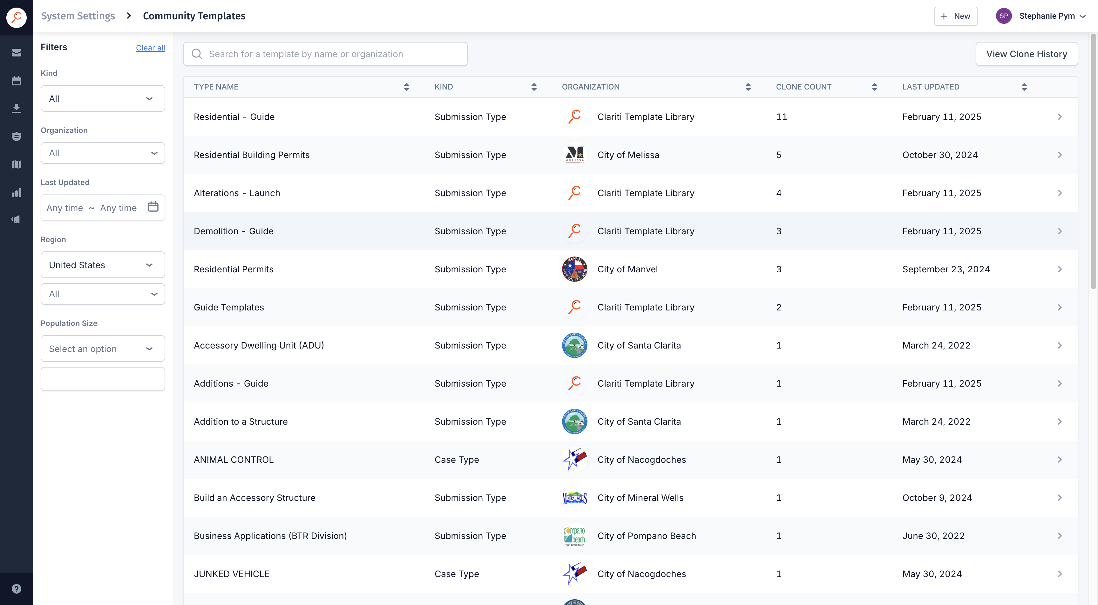Image resolution: width=1098 pixels, height=605 pixels.
Task: Open the calendar icon in sidebar
Action: click(x=16, y=81)
